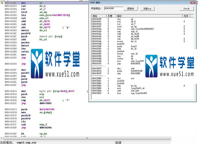
Task: Click the 无效 column header
Action: (x=186, y=16)
